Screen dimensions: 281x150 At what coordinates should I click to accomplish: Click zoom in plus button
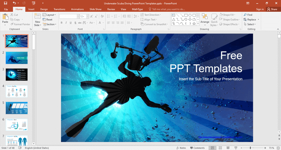tap(265, 148)
